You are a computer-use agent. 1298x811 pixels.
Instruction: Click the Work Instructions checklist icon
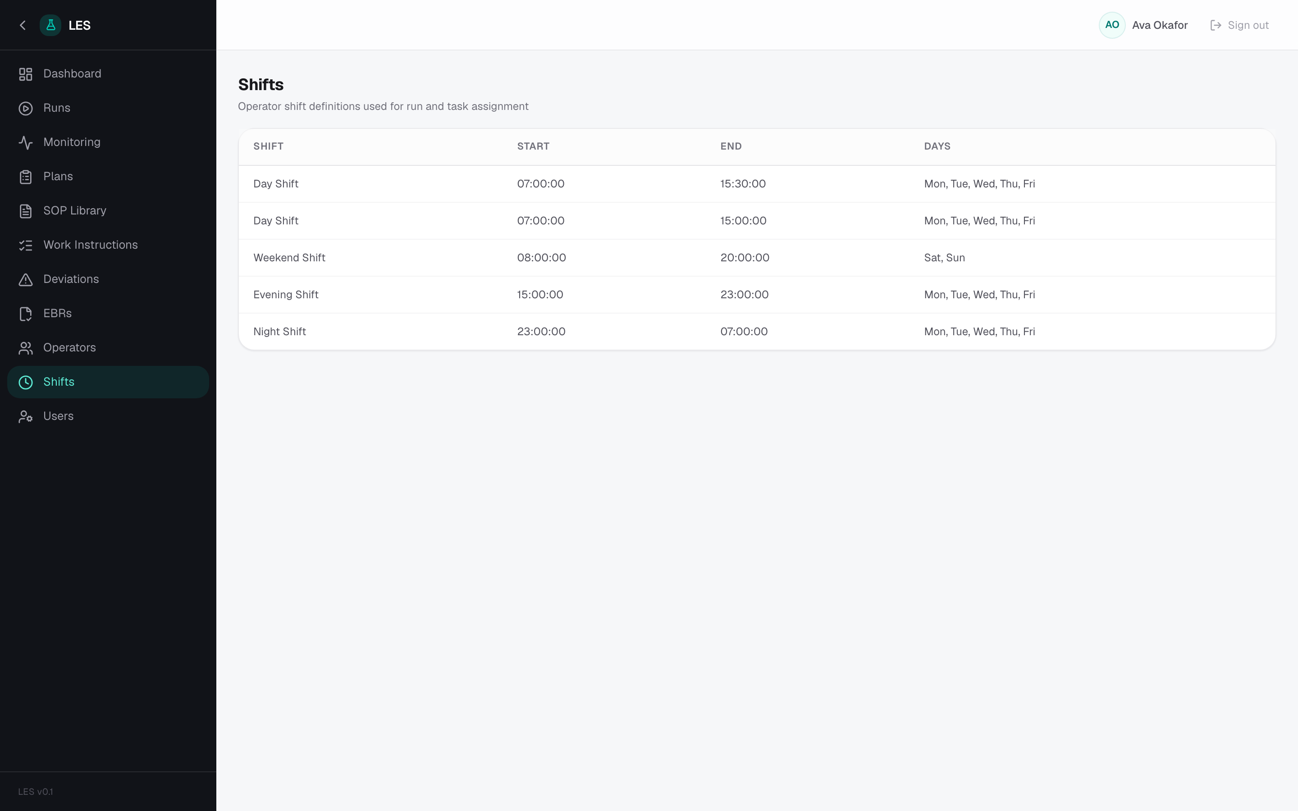point(26,246)
